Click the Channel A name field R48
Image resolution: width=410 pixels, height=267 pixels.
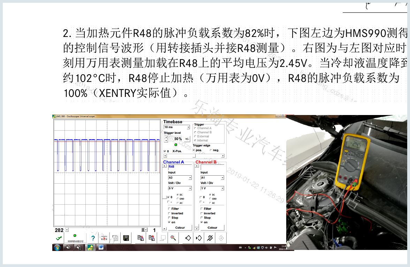(180, 167)
